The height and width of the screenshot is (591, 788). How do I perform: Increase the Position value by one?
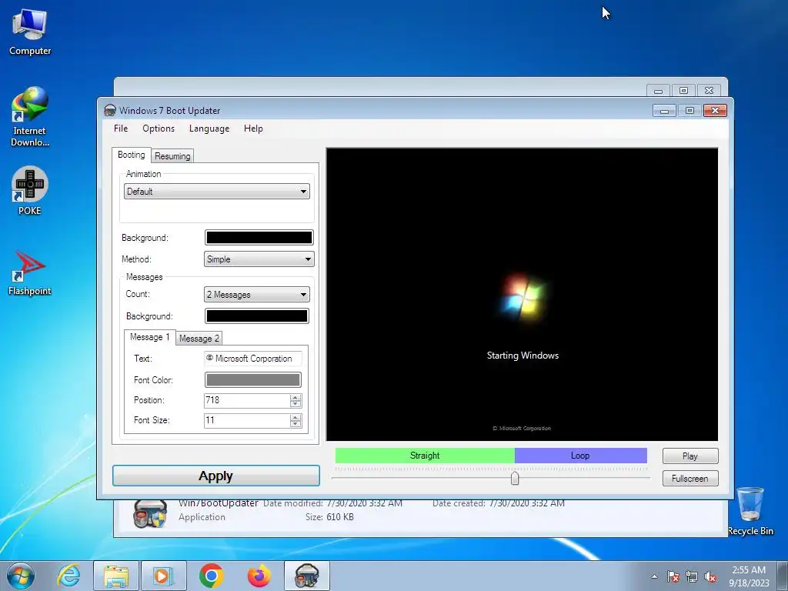pos(295,398)
